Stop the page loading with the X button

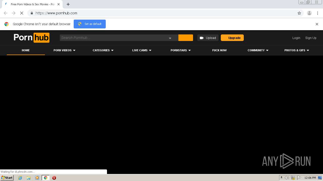(22, 13)
